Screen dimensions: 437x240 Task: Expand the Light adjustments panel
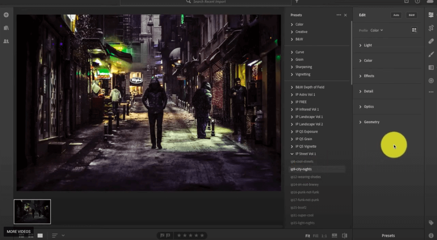pyautogui.click(x=368, y=45)
